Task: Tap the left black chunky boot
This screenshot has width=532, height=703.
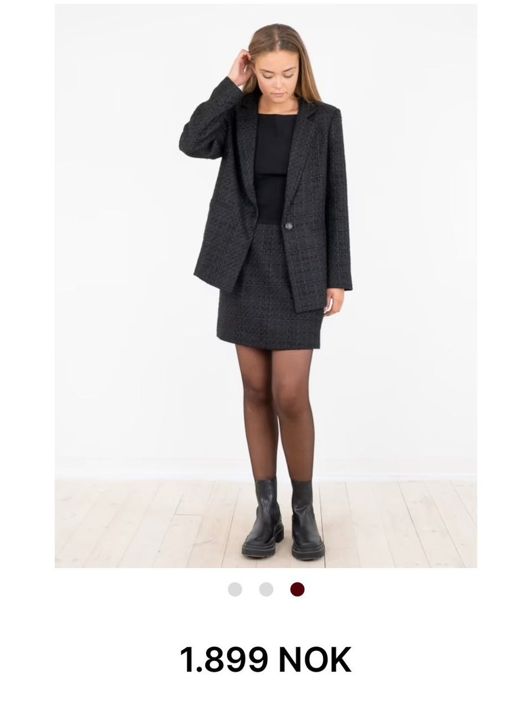Action: click(262, 519)
